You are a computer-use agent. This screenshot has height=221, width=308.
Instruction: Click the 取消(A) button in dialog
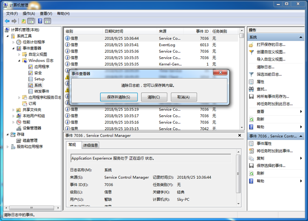click(184, 97)
